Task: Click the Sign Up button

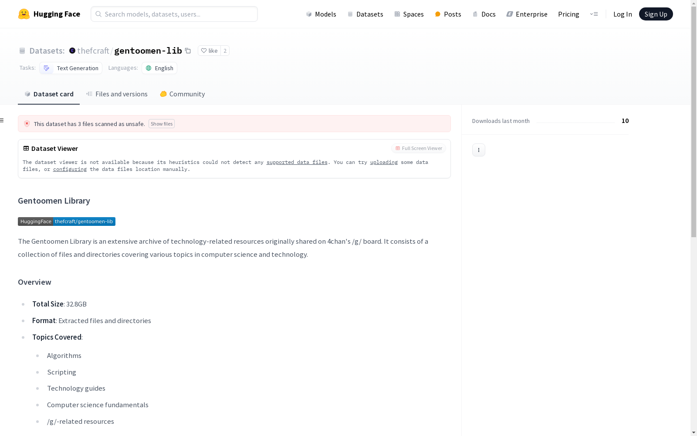Action: [656, 14]
